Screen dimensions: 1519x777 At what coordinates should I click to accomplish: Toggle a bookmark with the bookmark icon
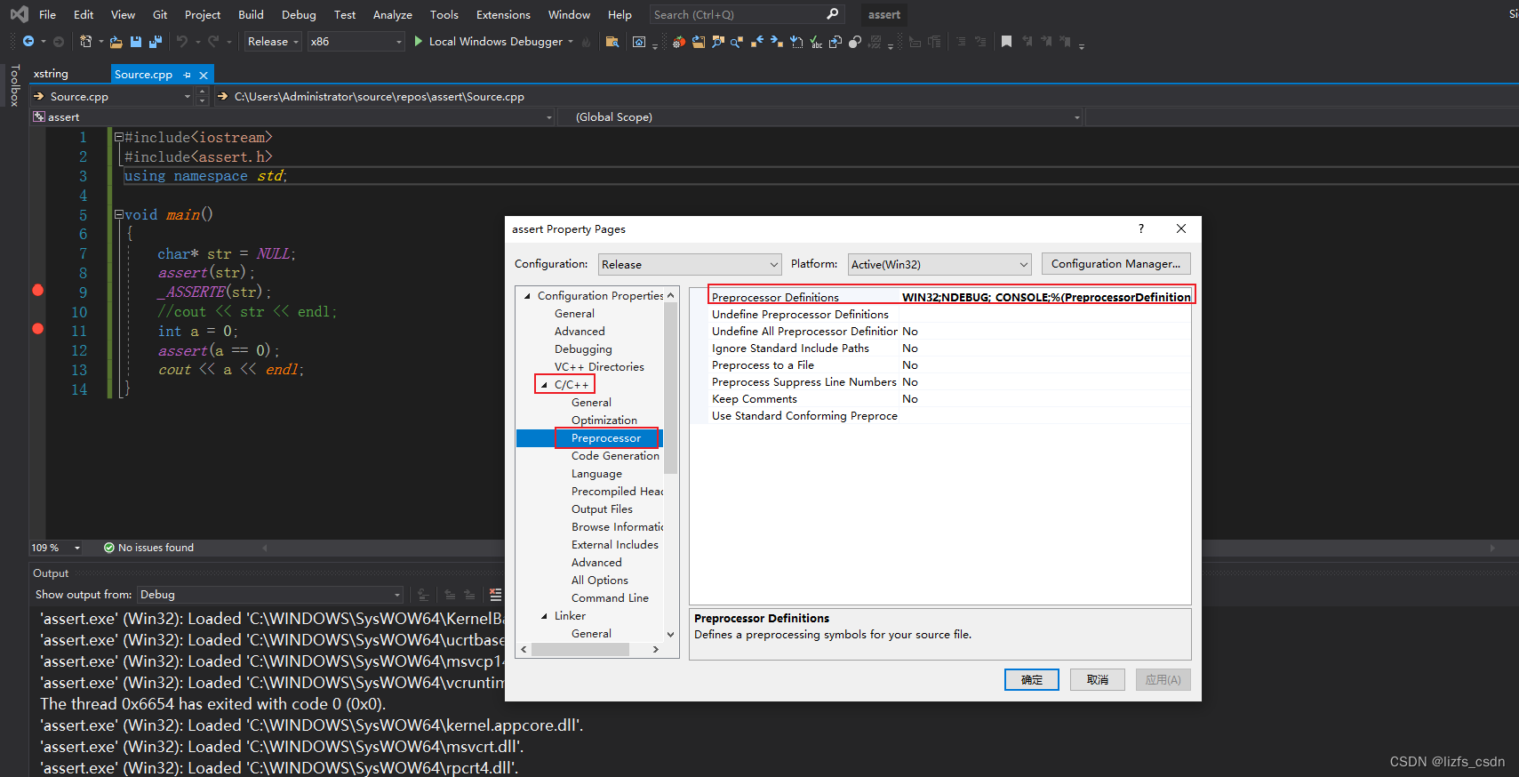pos(1006,42)
